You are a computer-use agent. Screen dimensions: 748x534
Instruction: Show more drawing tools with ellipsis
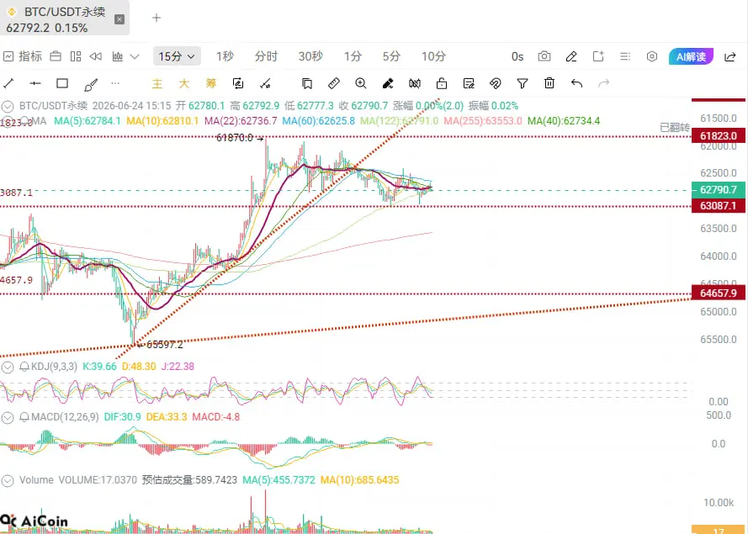point(115,83)
